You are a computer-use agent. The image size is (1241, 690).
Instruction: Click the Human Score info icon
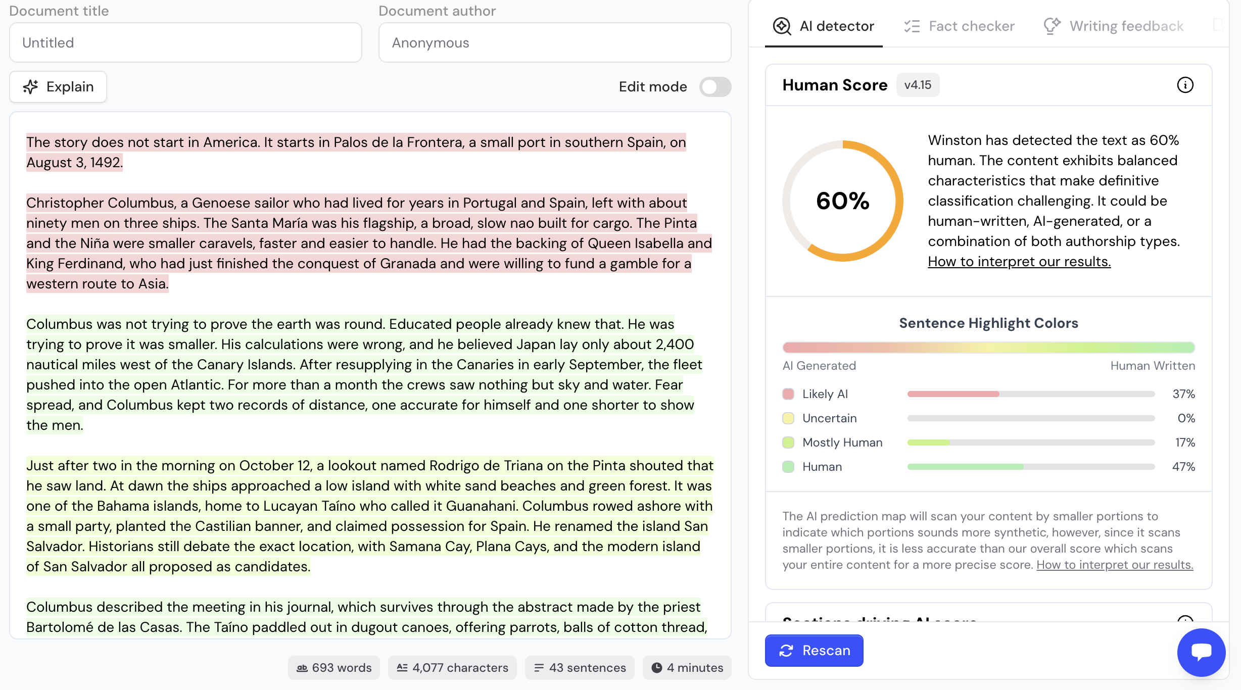click(x=1185, y=85)
